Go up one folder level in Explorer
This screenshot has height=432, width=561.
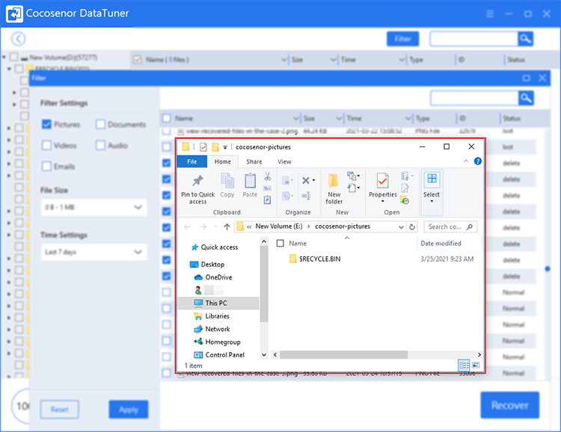click(x=227, y=226)
